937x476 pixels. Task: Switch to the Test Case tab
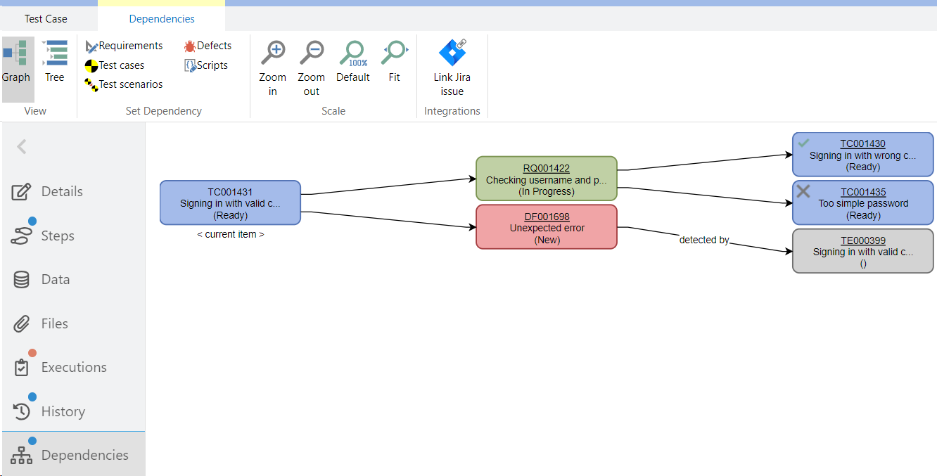46,19
